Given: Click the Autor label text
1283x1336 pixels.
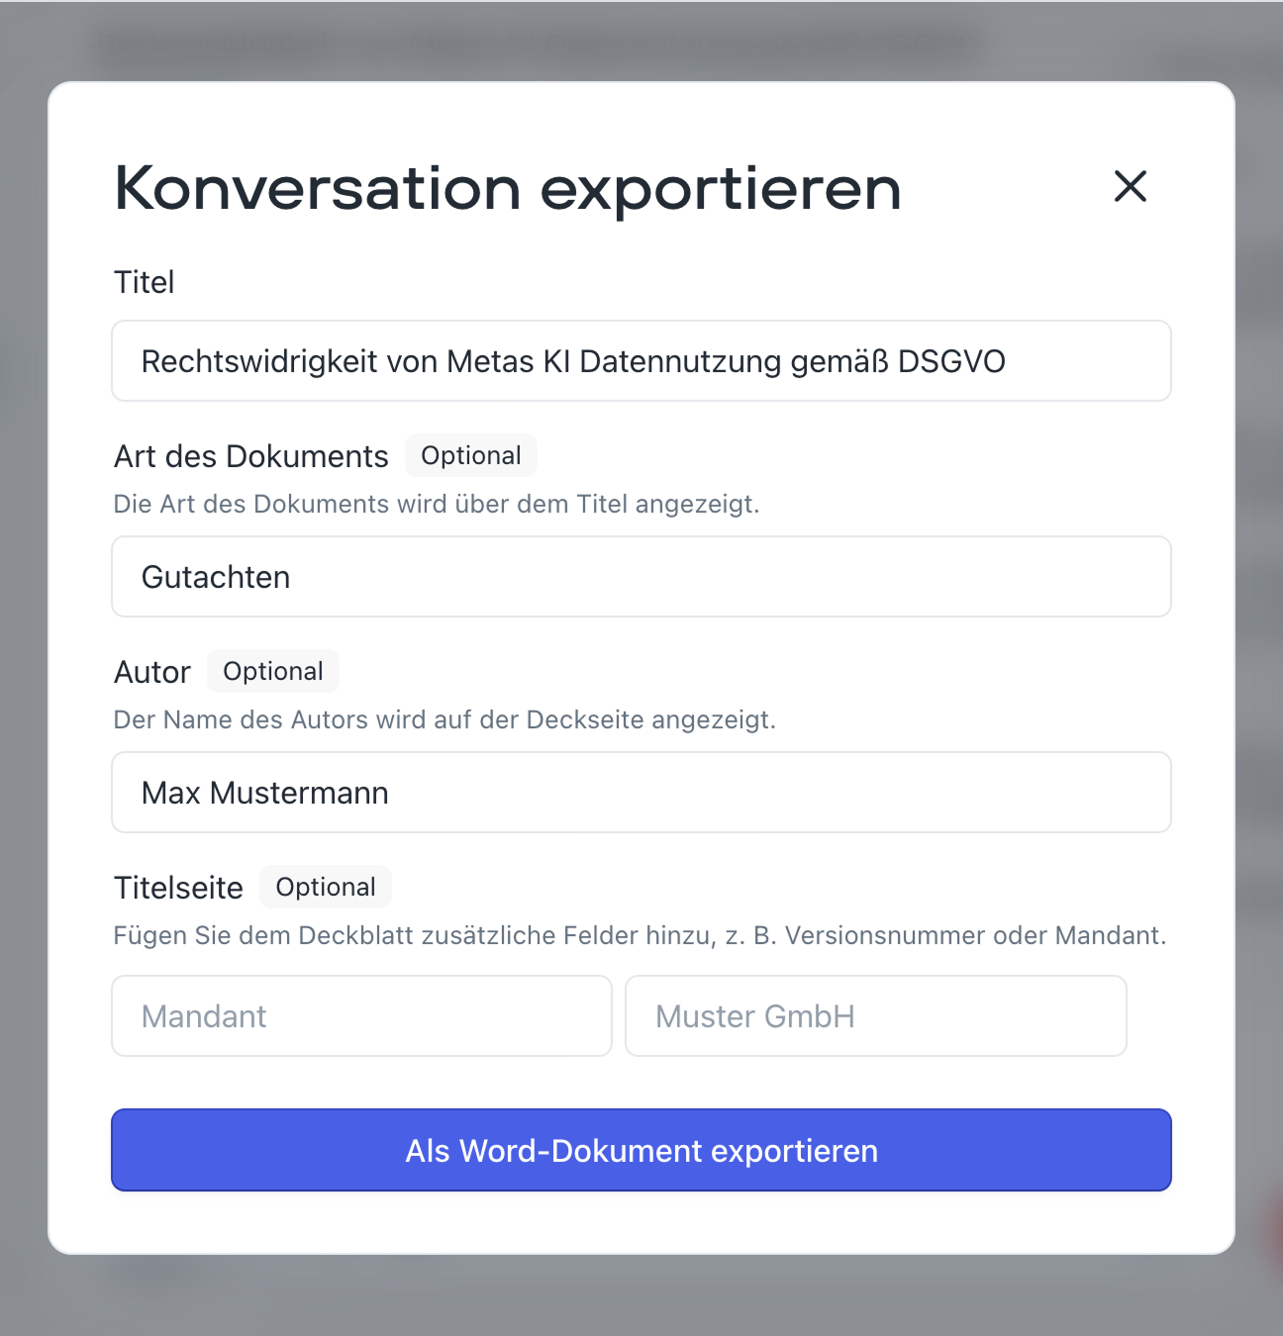Looking at the screenshot, I should [x=152, y=672].
